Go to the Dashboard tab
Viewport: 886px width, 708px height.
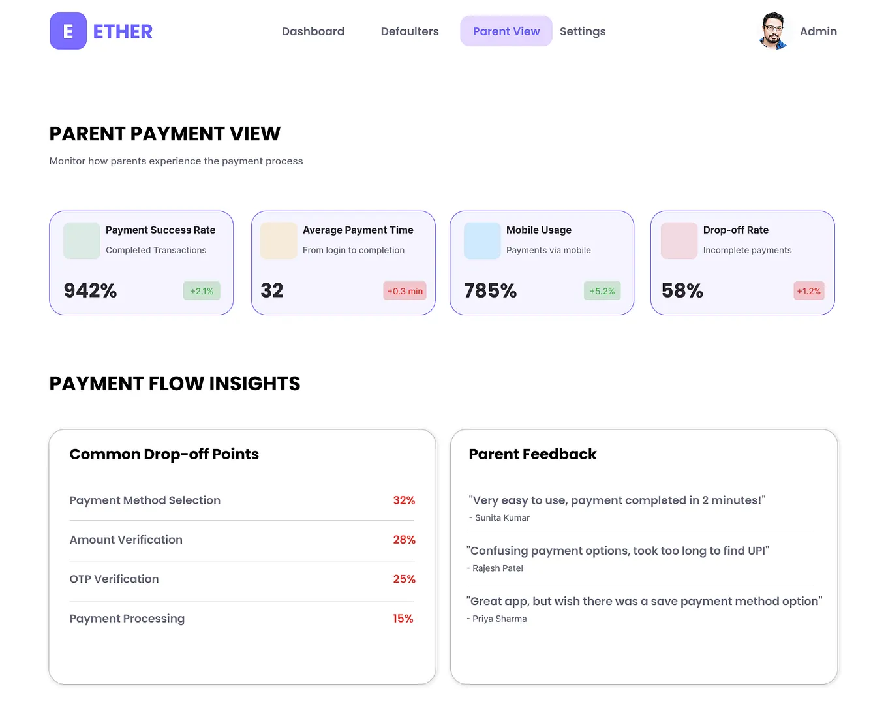tap(313, 31)
